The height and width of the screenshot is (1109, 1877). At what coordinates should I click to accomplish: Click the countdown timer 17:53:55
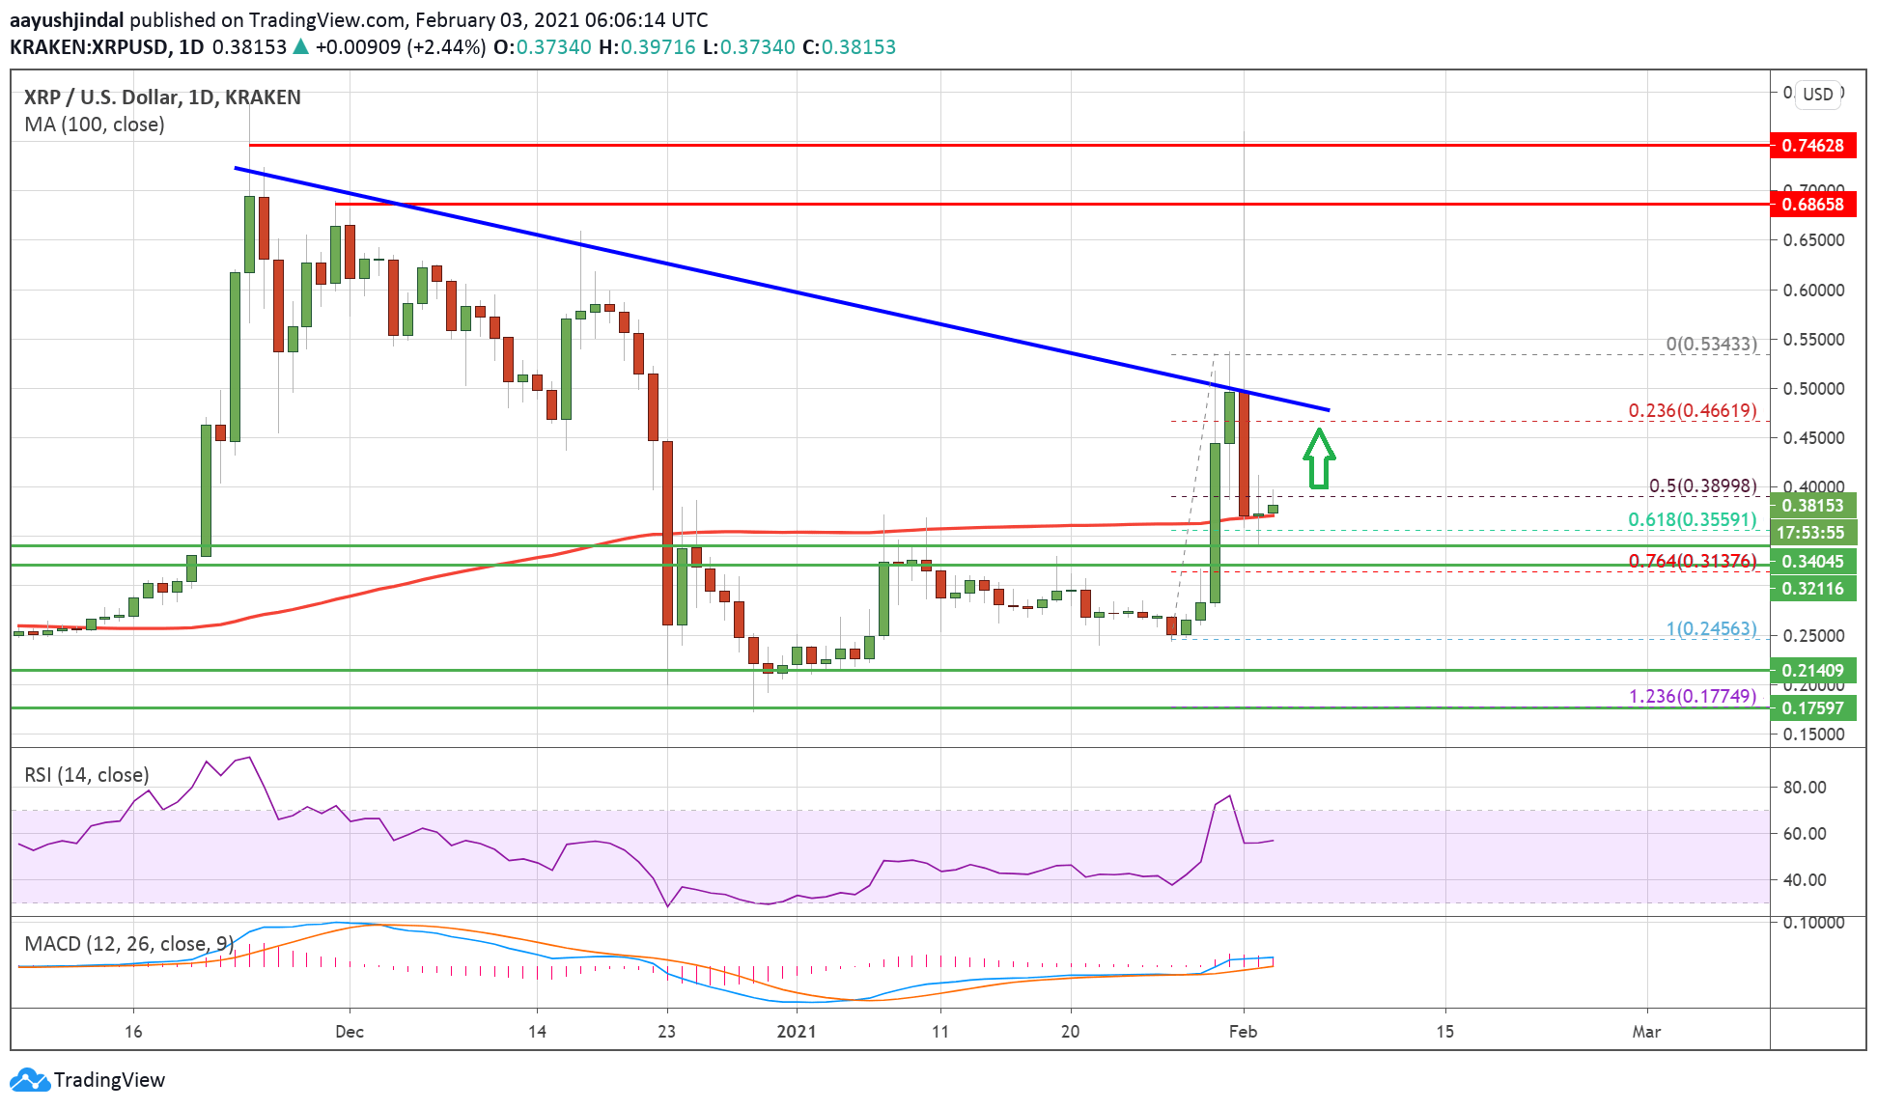[x=1812, y=532]
